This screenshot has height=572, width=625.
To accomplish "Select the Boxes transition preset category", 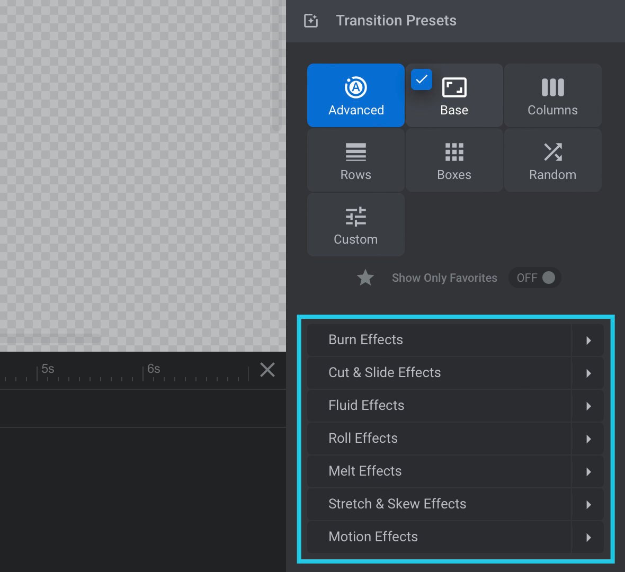I will (x=454, y=160).
